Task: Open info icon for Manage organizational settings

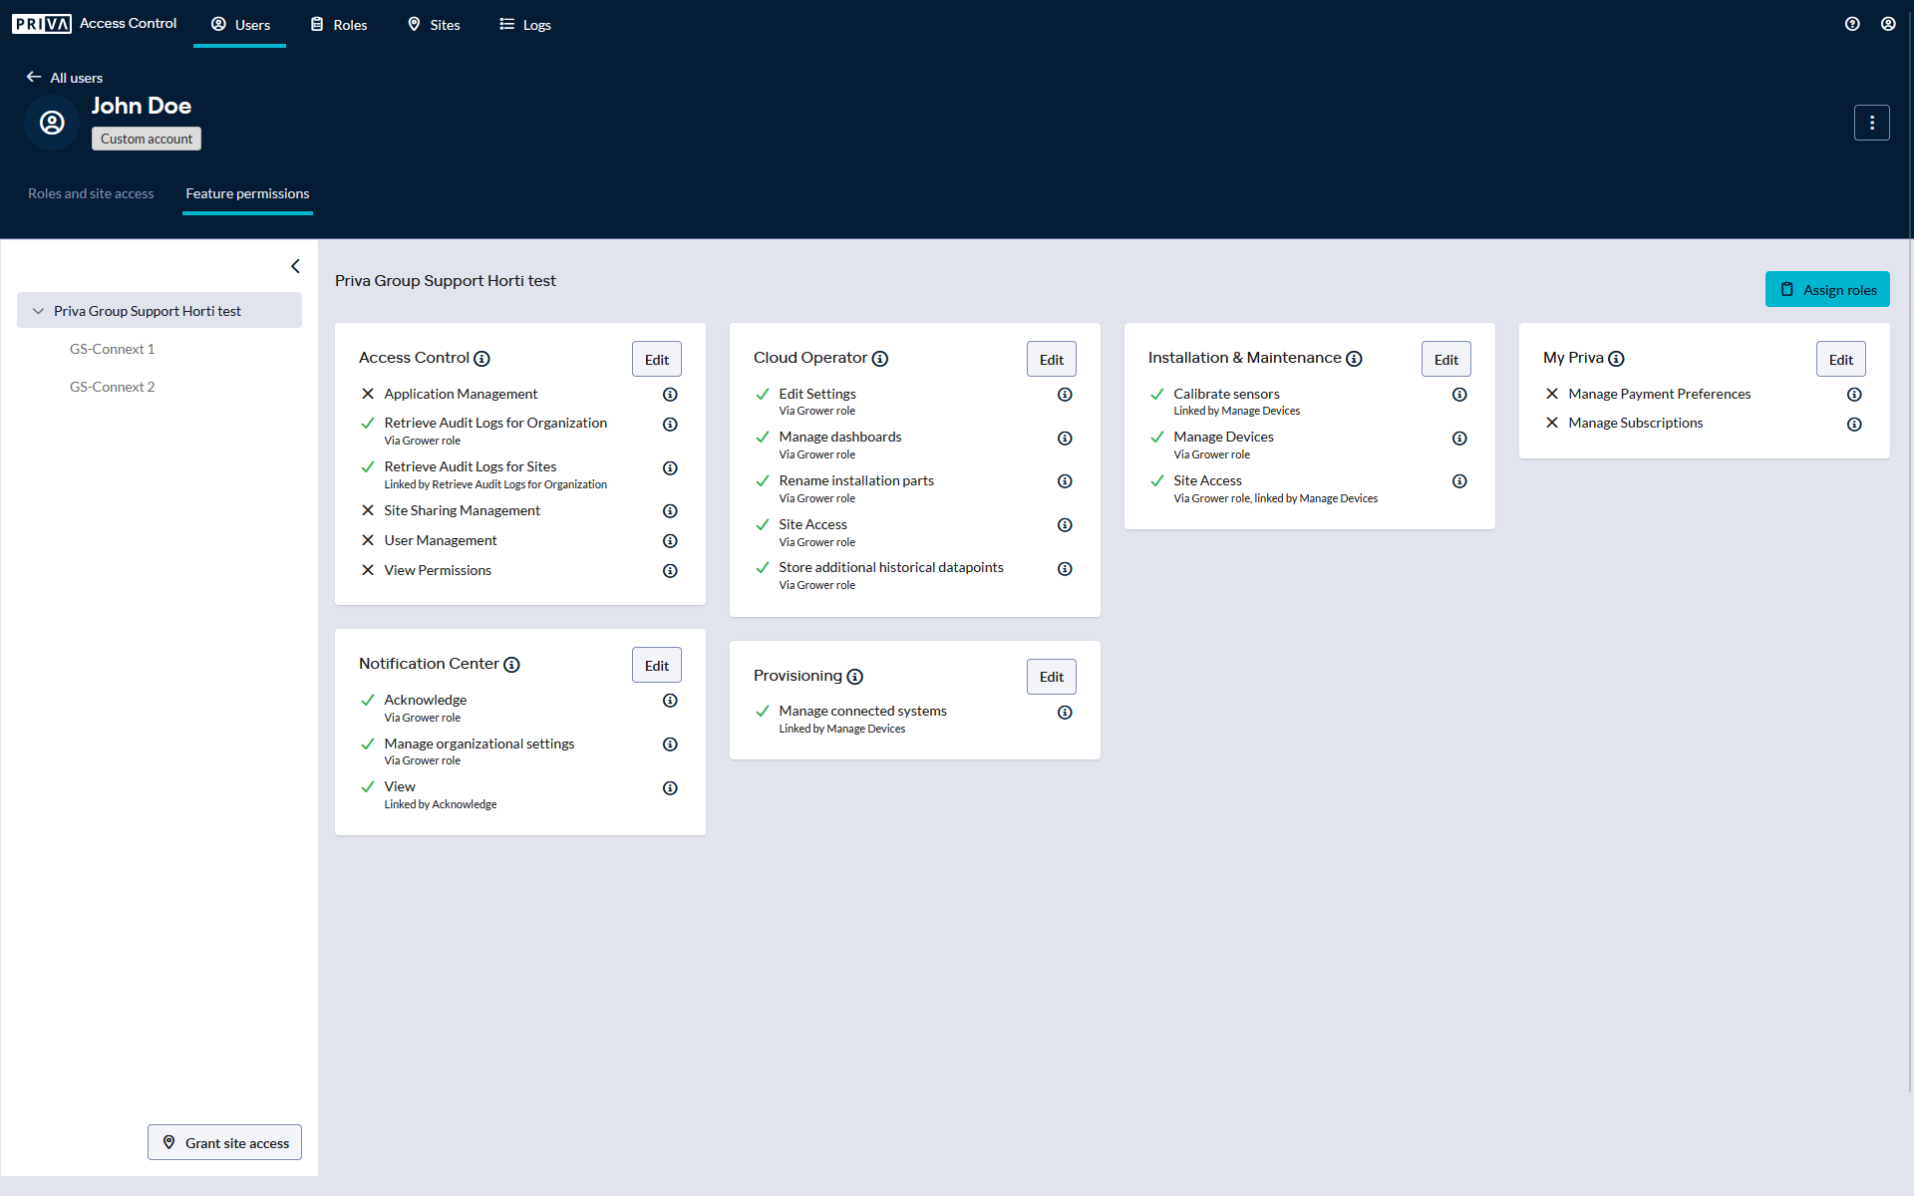Action: tap(670, 745)
